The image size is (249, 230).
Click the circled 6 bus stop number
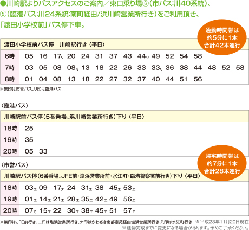click(146, 4)
